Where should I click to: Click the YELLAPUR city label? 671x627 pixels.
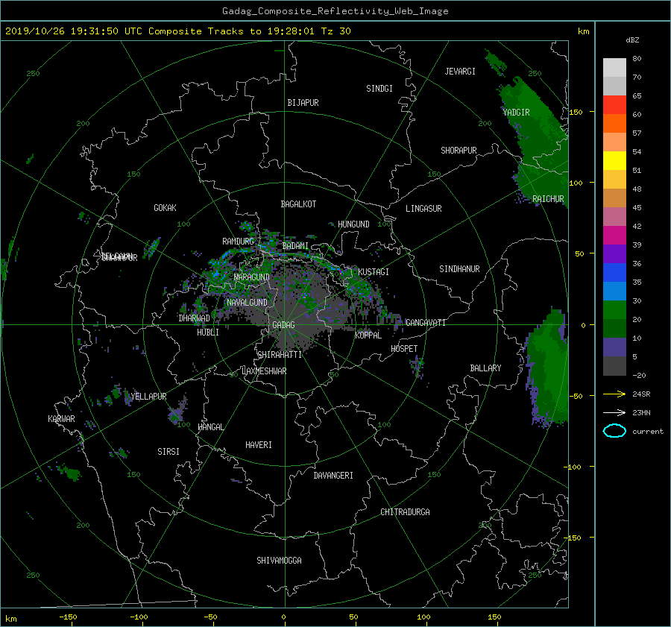[x=148, y=397]
